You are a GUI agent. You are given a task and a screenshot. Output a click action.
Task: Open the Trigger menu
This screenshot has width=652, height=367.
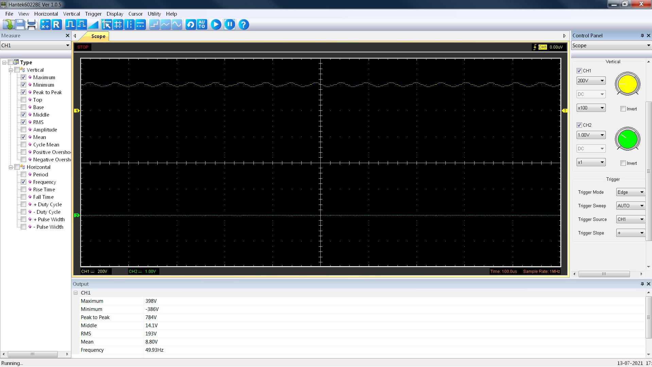pos(93,14)
